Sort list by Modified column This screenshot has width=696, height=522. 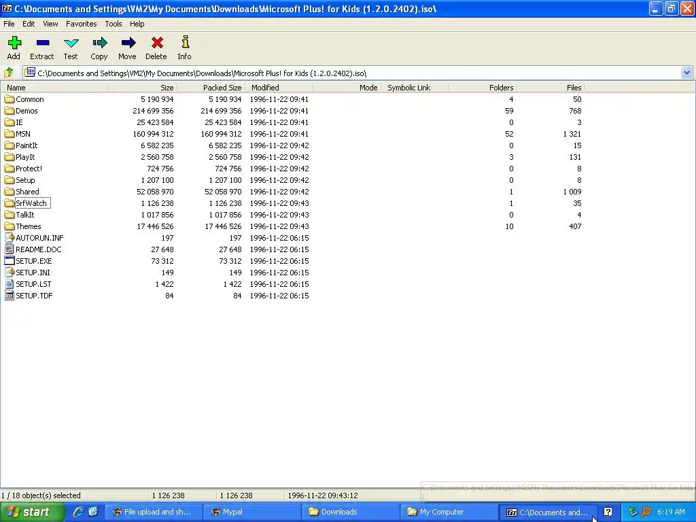pos(279,88)
